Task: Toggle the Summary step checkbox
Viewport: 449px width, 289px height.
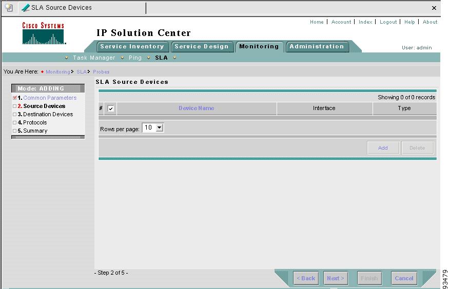Action: tap(14, 131)
